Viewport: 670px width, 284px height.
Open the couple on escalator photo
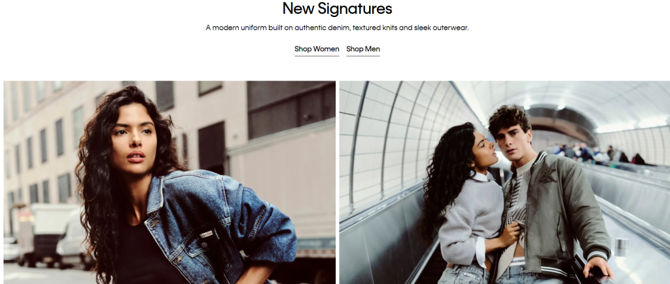pyautogui.click(x=504, y=183)
